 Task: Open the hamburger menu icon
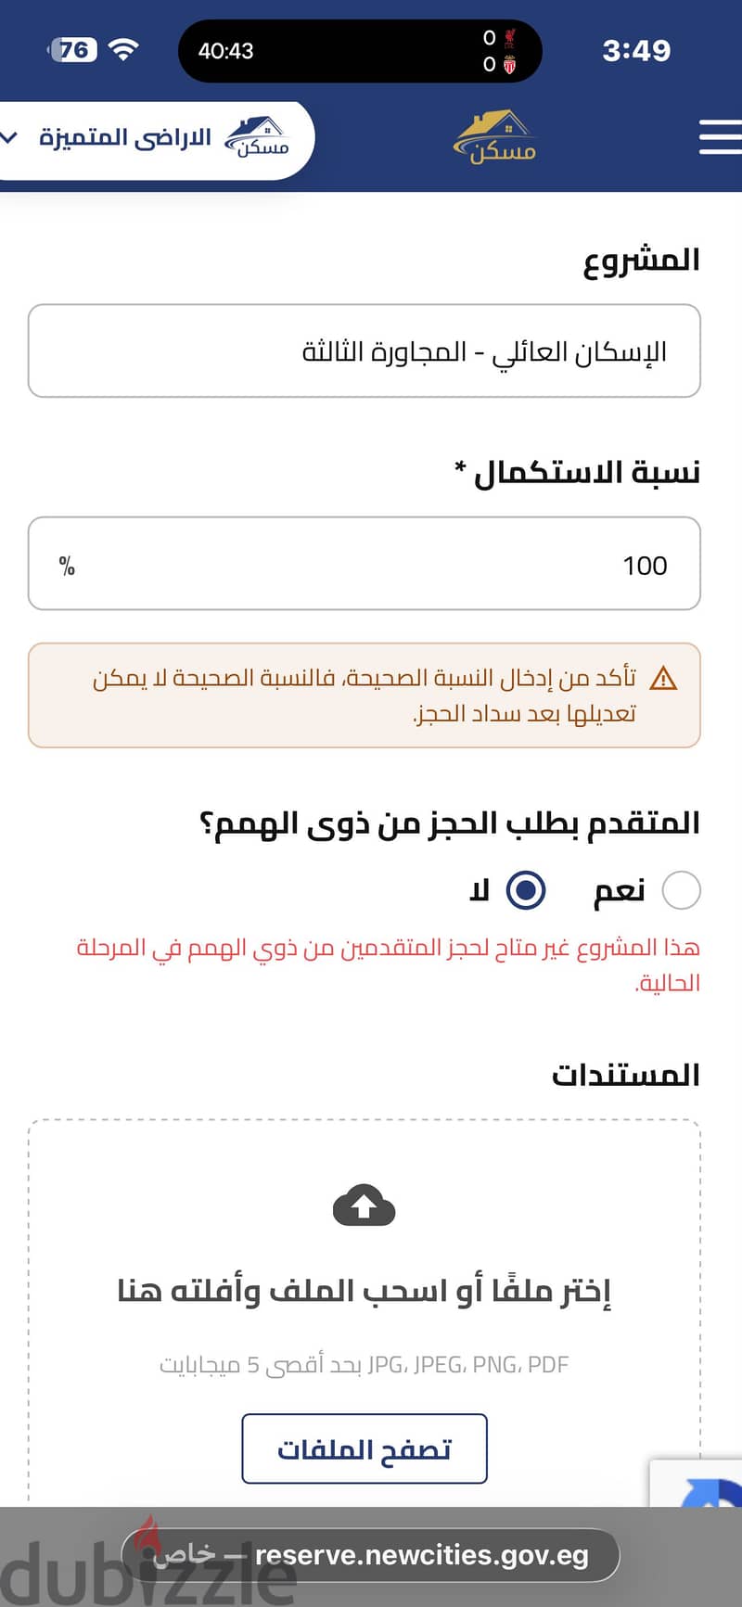[x=721, y=137]
